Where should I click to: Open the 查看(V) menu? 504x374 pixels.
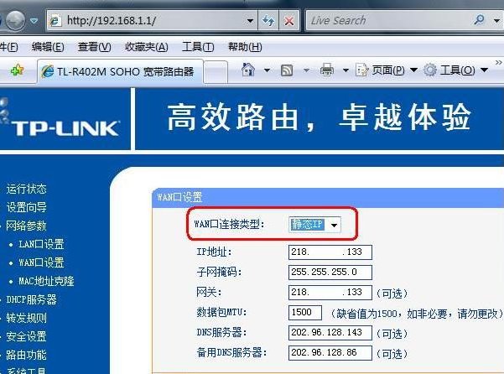click(x=95, y=47)
